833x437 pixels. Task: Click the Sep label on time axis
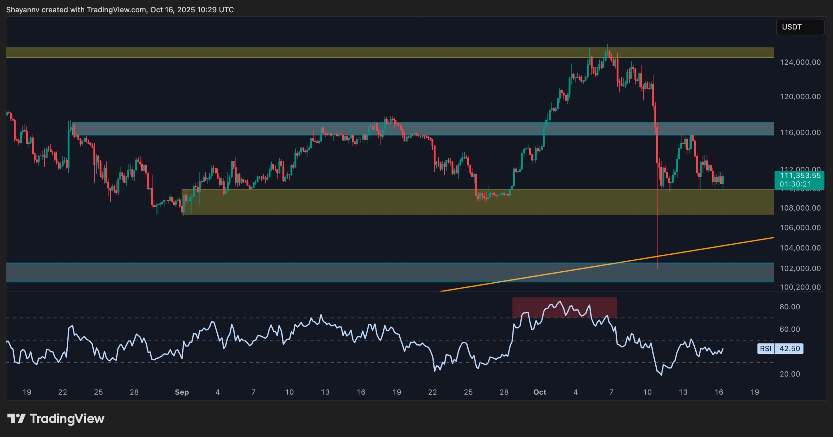[182, 392]
